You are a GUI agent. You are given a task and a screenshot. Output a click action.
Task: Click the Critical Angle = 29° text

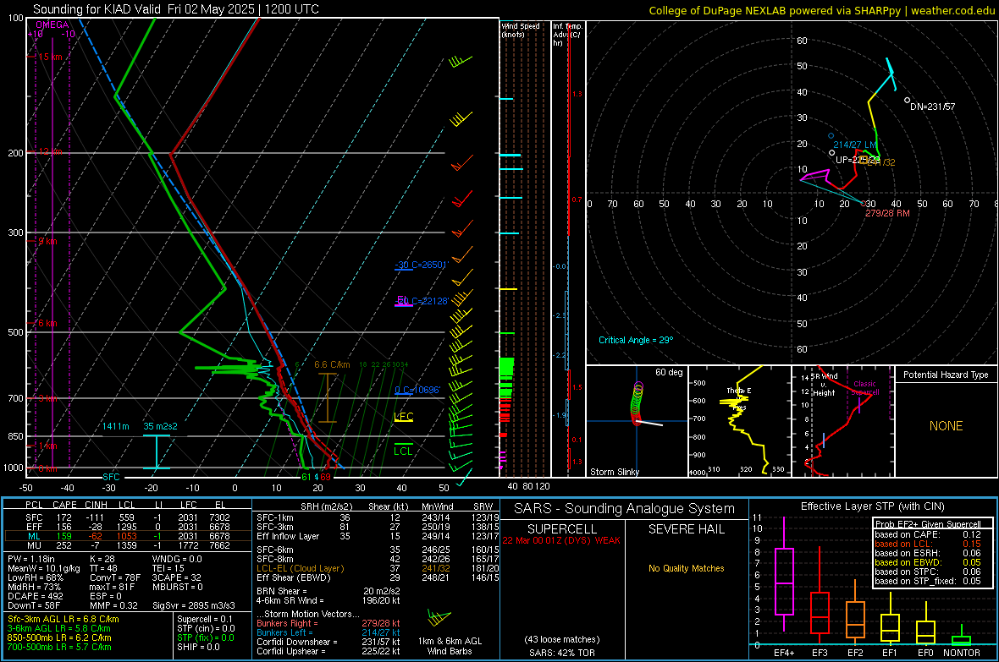636,340
